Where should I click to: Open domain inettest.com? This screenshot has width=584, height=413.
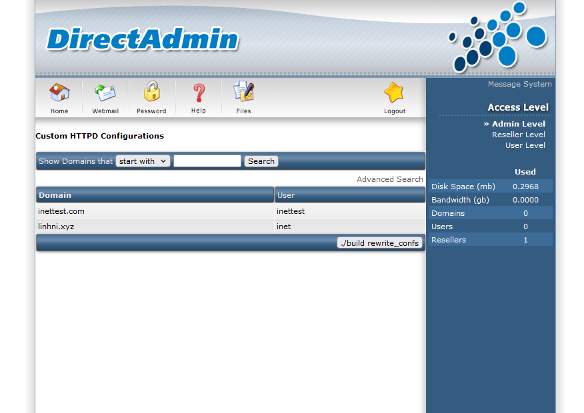coord(61,211)
